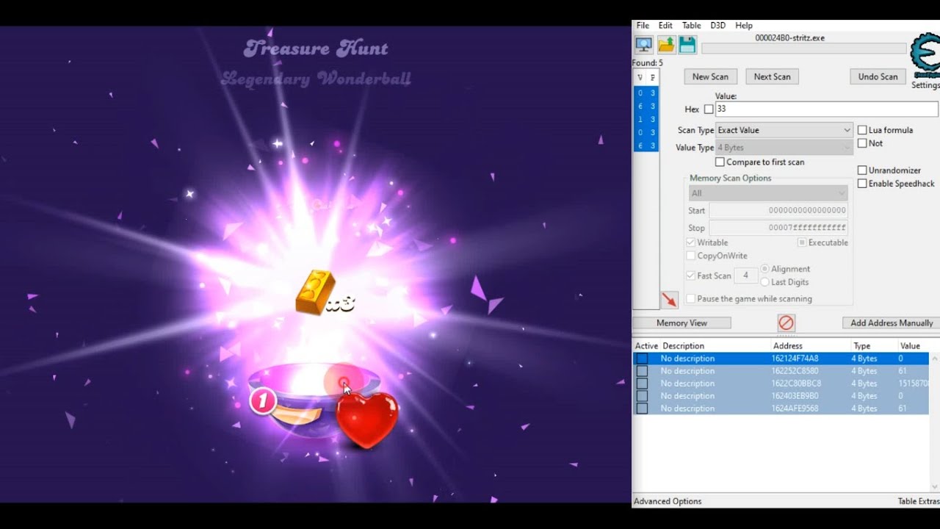Select the Alignment radio button

tap(765, 269)
